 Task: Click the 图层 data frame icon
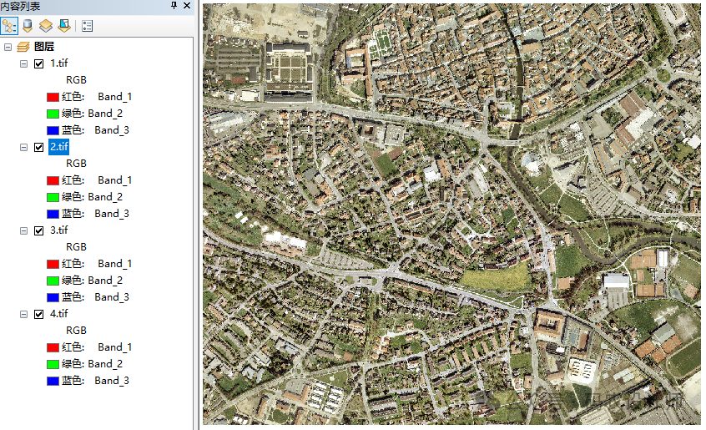[x=23, y=47]
